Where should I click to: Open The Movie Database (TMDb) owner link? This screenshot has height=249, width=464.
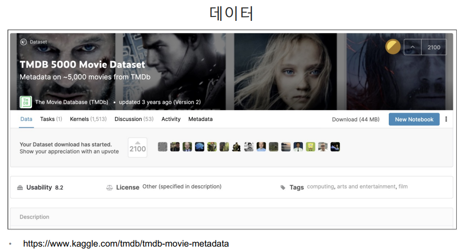coord(72,102)
